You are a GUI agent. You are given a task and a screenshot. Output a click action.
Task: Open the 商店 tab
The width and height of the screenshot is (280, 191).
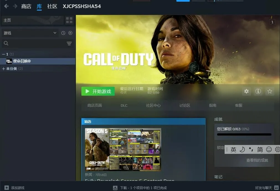[26, 6]
